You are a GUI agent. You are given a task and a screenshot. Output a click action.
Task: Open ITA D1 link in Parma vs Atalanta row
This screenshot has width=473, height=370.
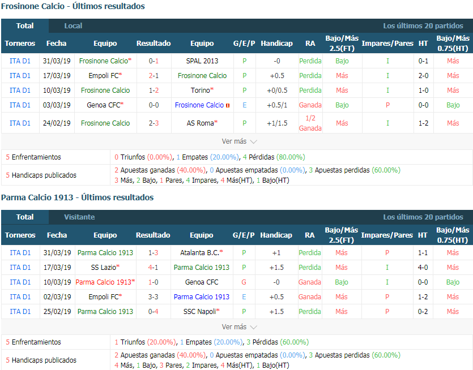pyautogui.click(x=20, y=253)
